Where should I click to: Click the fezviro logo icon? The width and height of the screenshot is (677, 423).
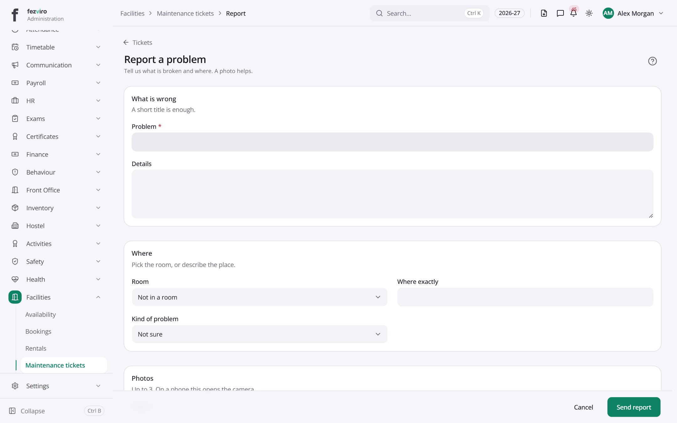pos(15,14)
